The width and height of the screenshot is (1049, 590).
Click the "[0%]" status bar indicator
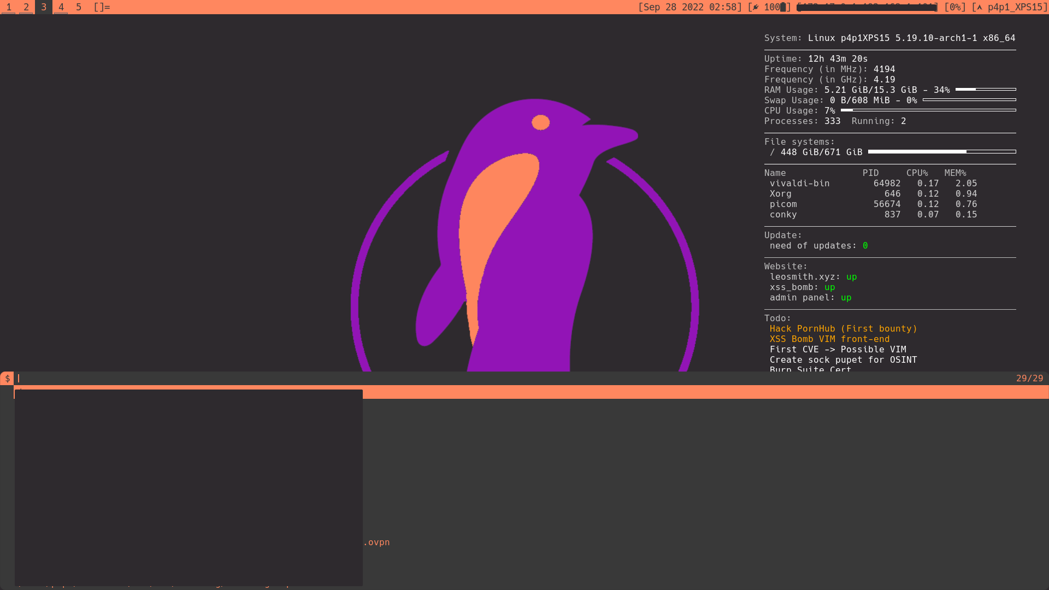pos(954,7)
